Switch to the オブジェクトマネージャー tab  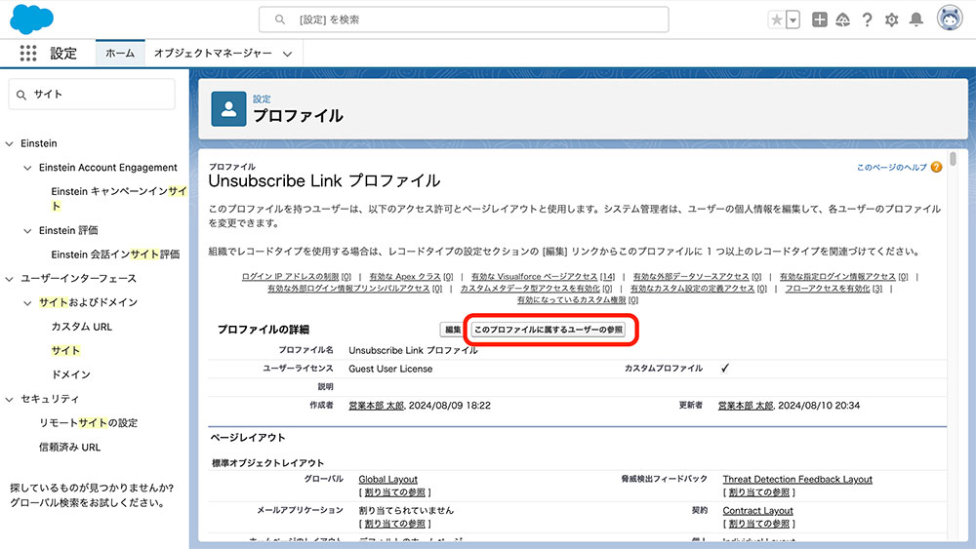[213, 54]
